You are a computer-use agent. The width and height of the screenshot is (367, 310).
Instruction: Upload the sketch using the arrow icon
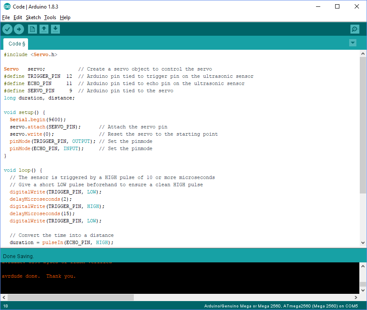[19, 29]
